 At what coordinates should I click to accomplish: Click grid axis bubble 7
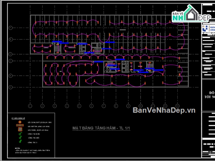coord(104,106)
